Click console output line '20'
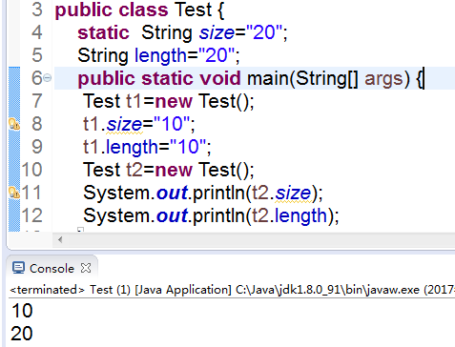455x347 pixels. 22,334
